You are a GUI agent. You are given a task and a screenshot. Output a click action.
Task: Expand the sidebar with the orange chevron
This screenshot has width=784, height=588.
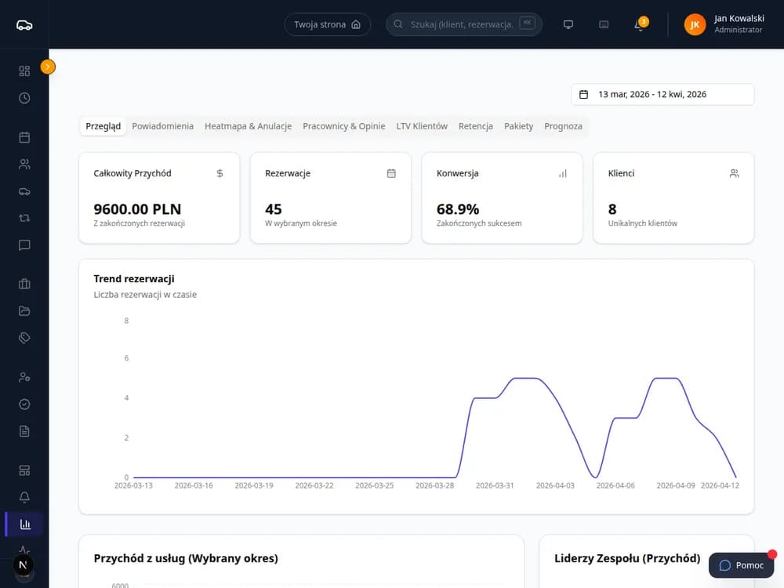48,67
